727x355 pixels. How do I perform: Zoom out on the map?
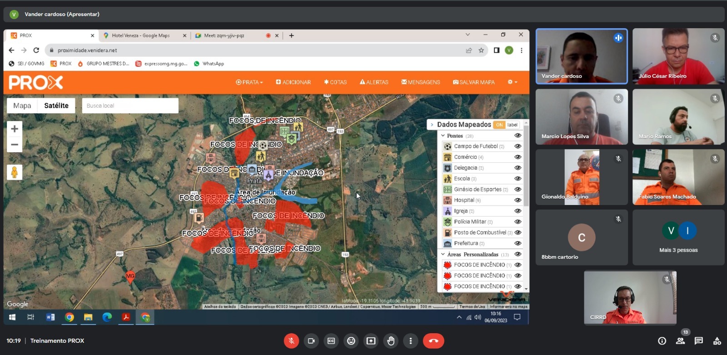click(x=15, y=145)
